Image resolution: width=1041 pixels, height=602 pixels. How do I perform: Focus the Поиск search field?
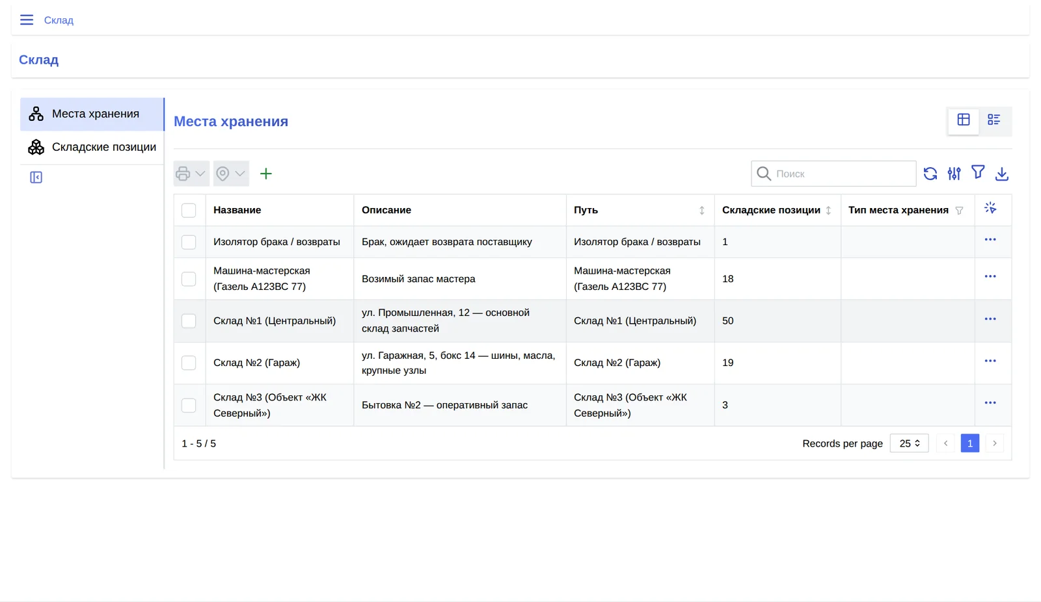(x=833, y=174)
